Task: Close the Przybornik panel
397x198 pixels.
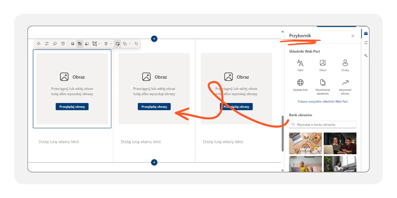Action: tap(353, 36)
